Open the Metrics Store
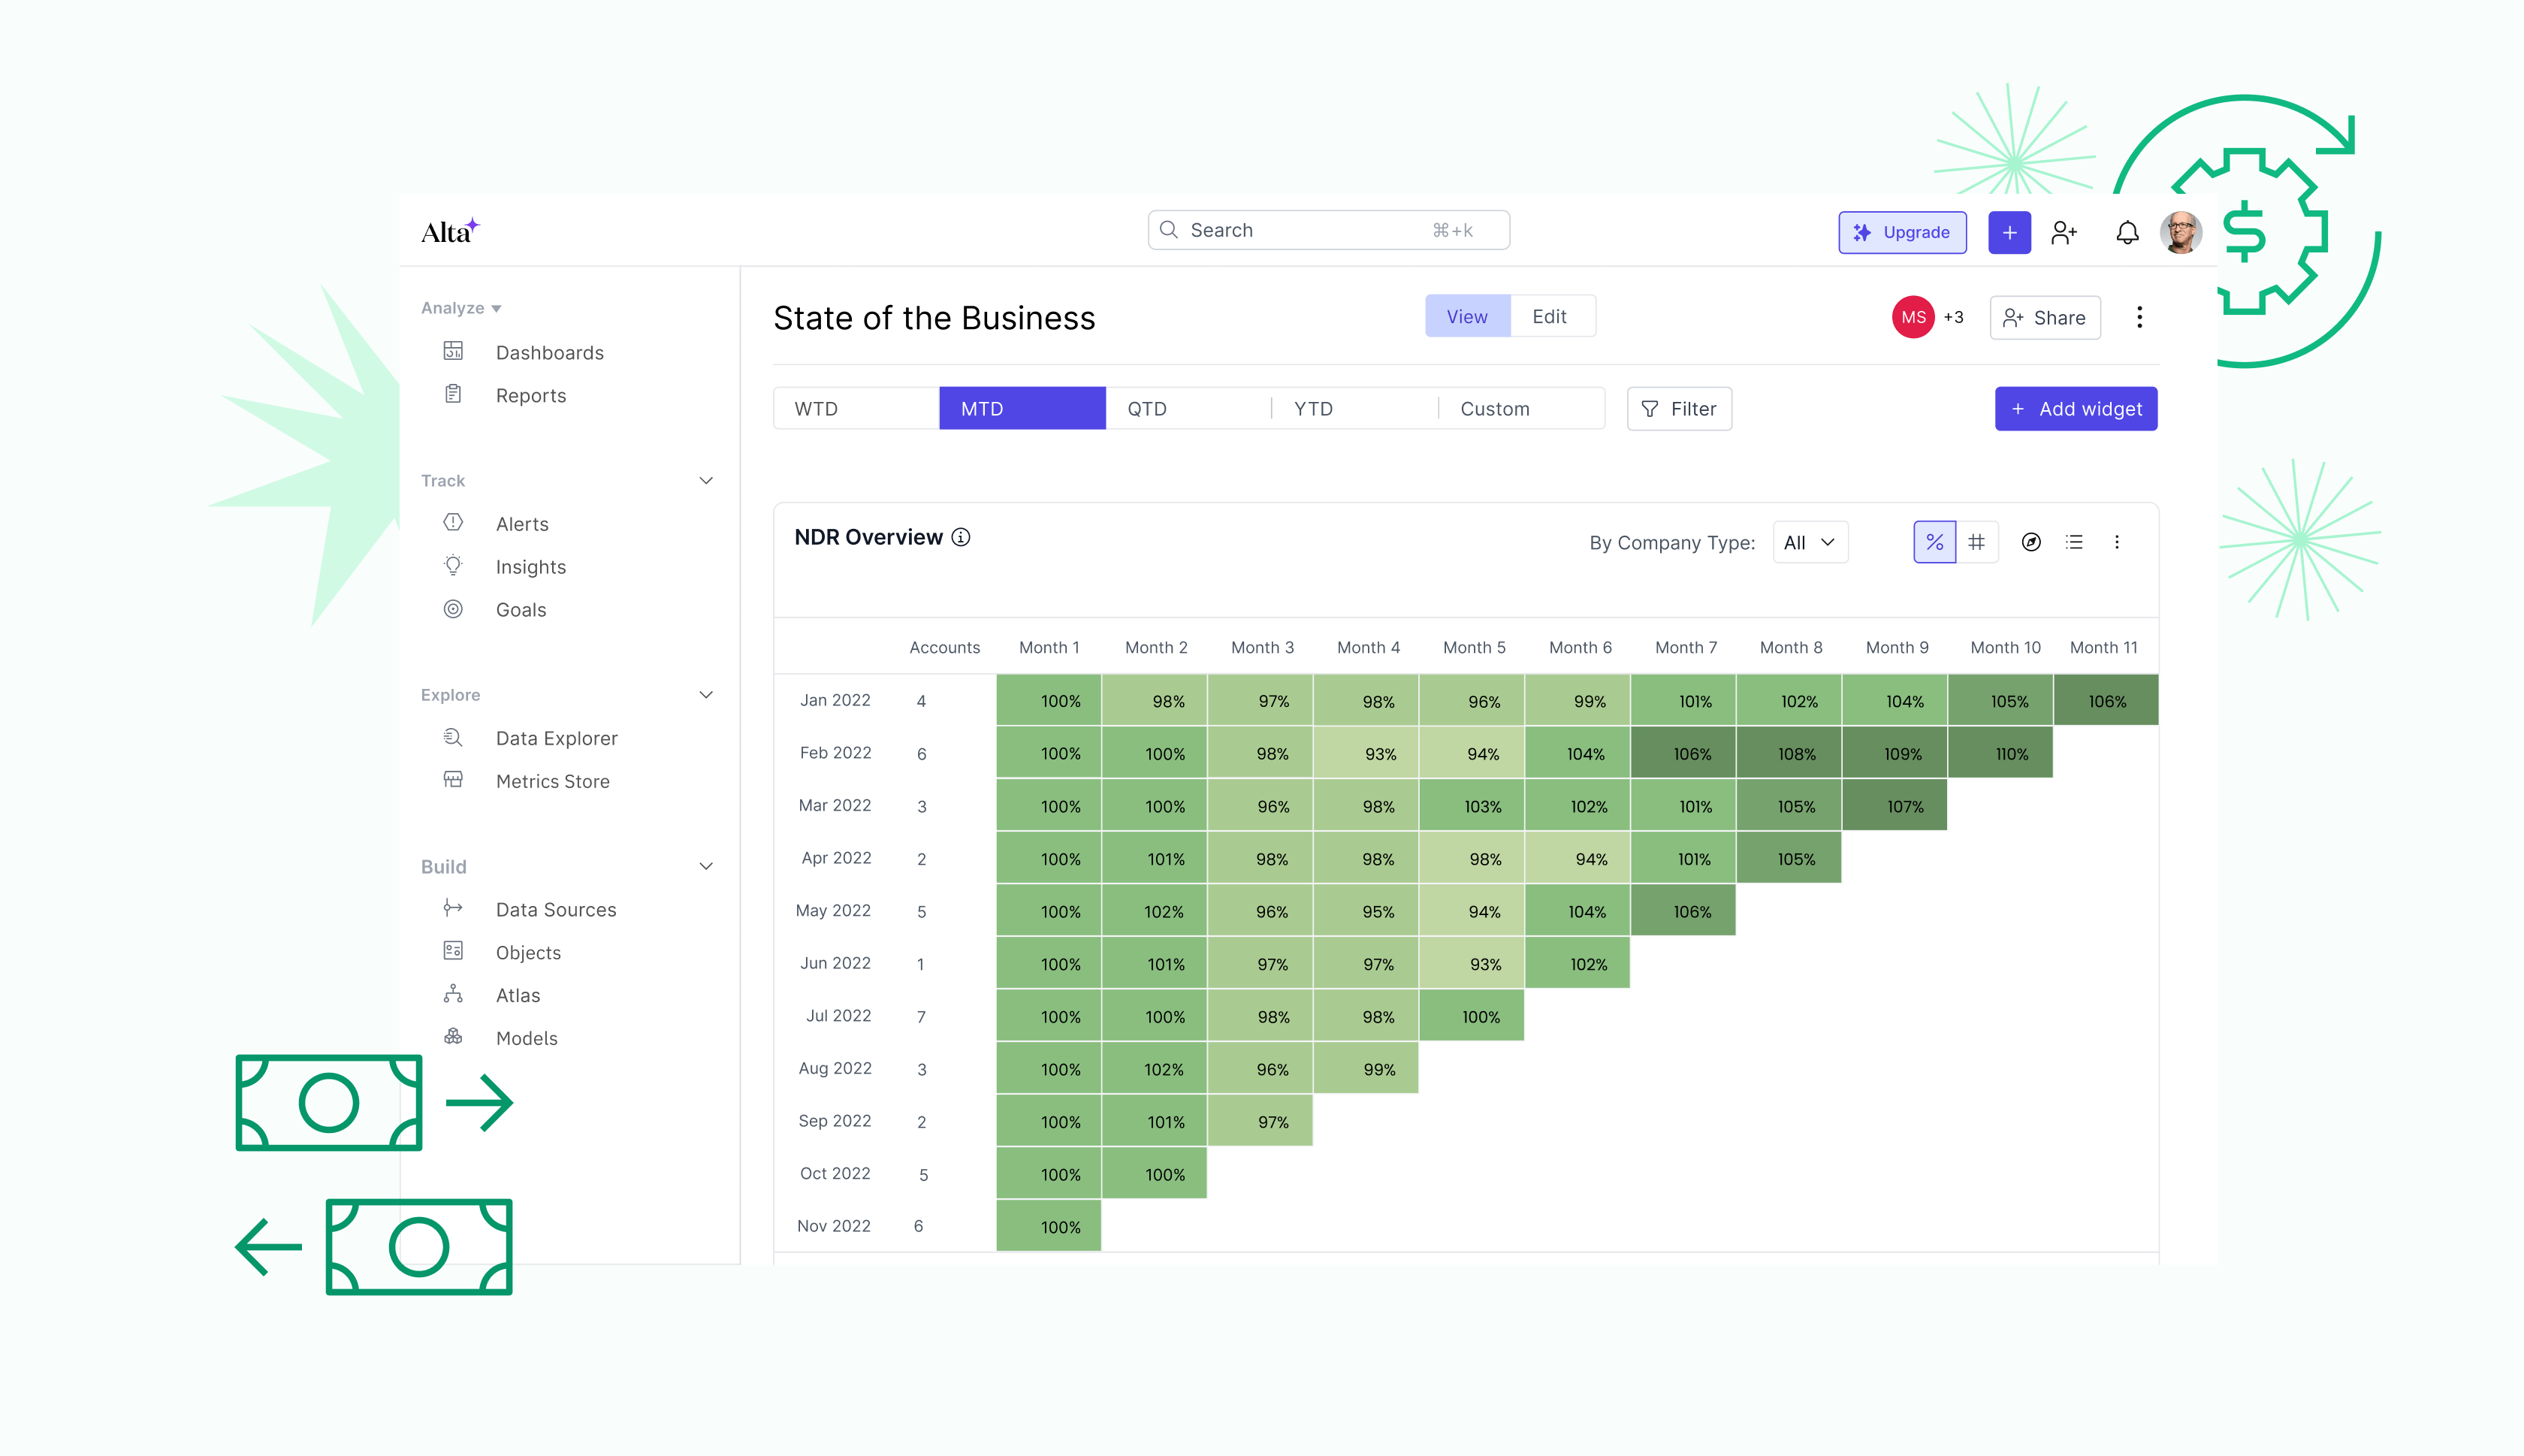2524x1456 pixels. (553, 781)
